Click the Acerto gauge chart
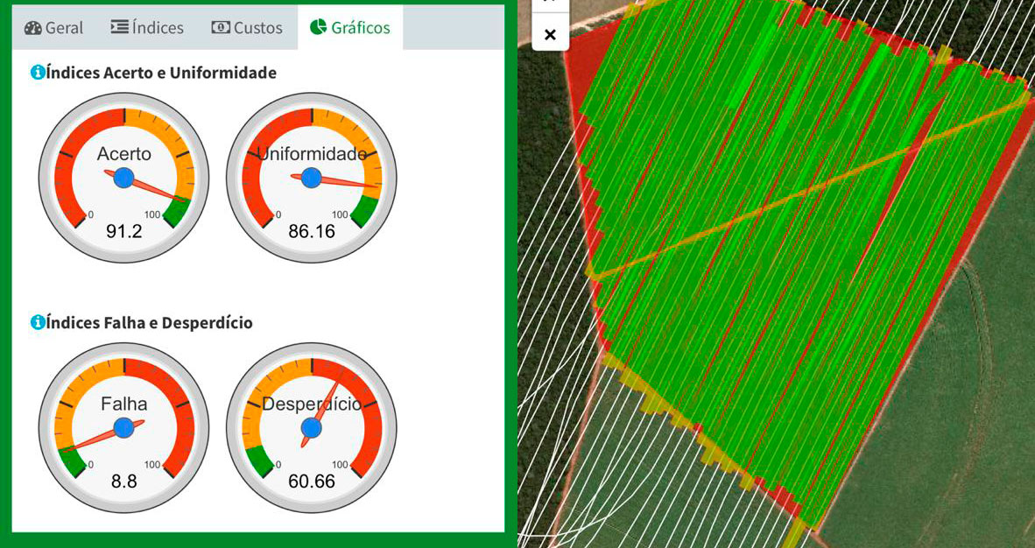This screenshot has width=1035, height=548. pos(124,178)
